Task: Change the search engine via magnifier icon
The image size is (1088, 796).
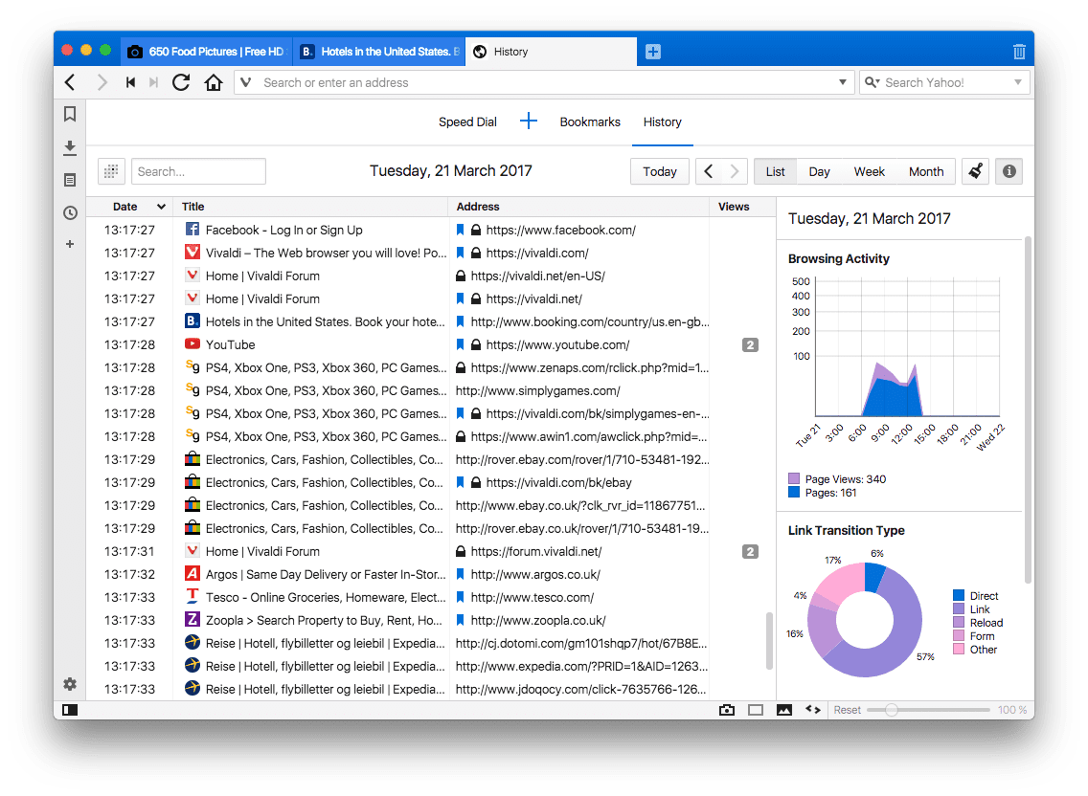Action: click(873, 82)
